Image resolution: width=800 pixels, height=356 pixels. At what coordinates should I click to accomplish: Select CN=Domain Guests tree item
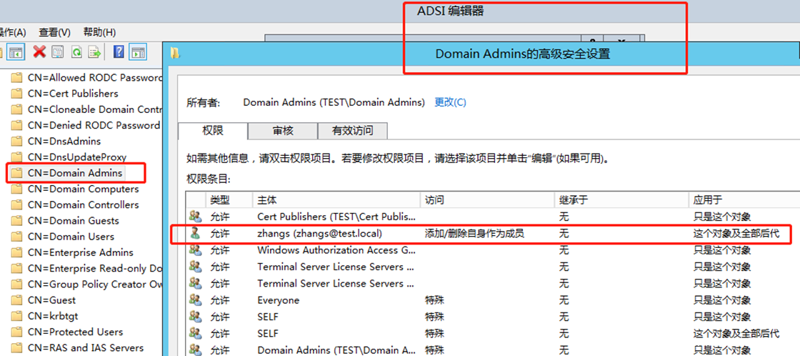click(x=74, y=221)
